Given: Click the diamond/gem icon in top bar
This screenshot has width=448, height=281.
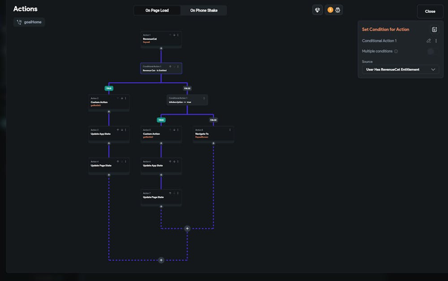Looking at the screenshot, I should (317, 10).
